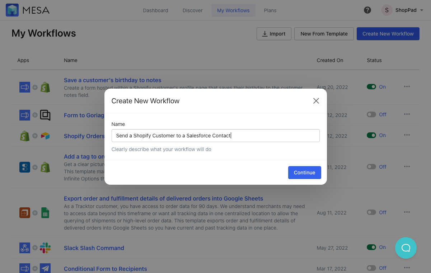
Task: Turn off the birthday workflow toggle
Action: (371, 87)
